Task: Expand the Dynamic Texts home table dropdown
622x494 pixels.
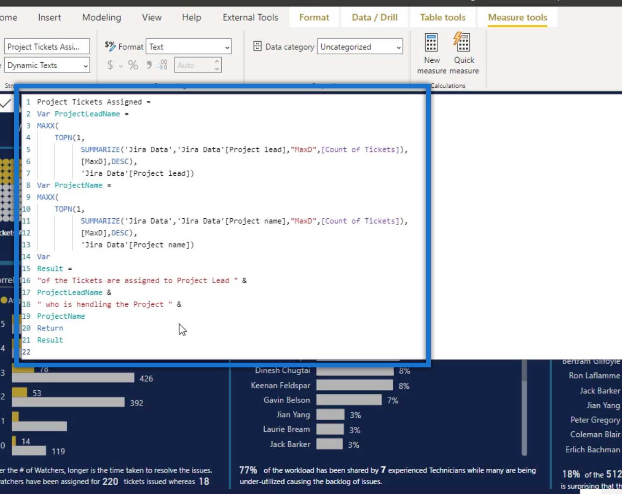Action: (47, 65)
